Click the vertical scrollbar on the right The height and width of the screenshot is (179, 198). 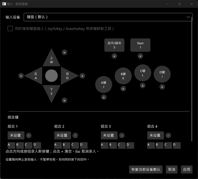tap(192, 79)
